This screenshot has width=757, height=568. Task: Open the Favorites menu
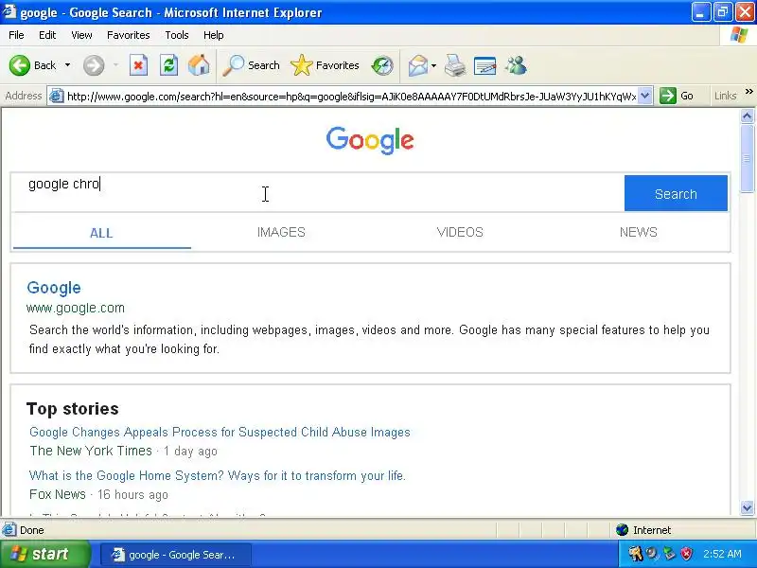click(x=129, y=35)
